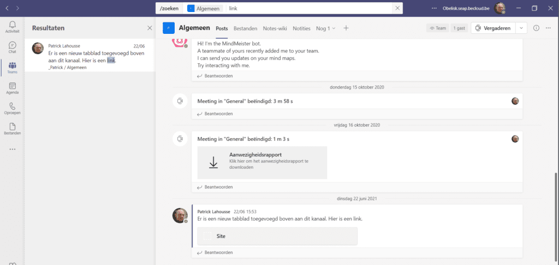Click the 1 m 3 s meeting camera icon
The height and width of the screenshot is (265, 559).
180,139
